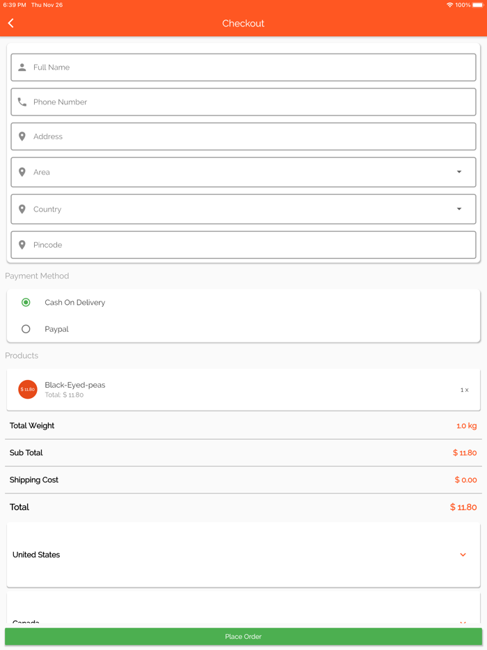Viewport: 487px width, 650px height.
Task: Enter text in the Full Name field
Action: tap(250, 68)
